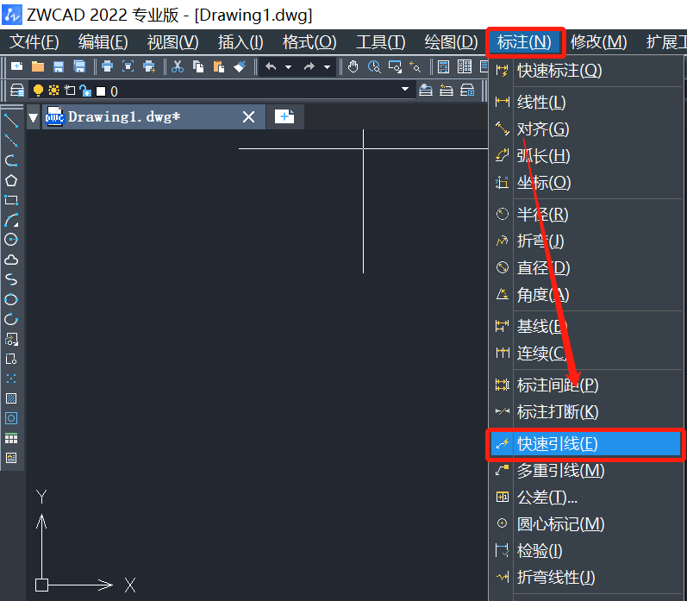This screenshot has width=687, height=601.
Task: Open the 视图(V) menu
Action: coord(172,42)
